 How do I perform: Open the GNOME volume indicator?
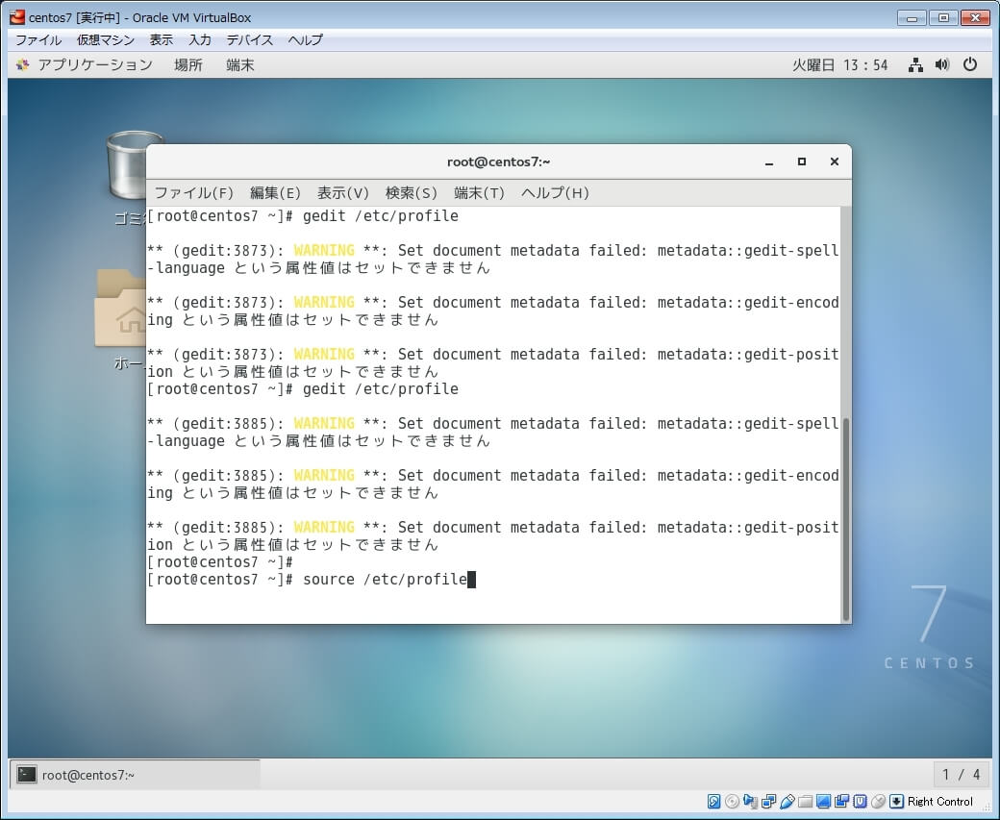click(942, 64)
